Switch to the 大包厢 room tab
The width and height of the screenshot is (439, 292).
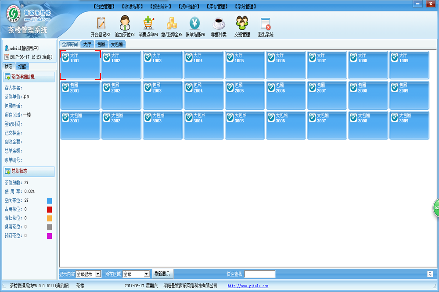coord(117,44)
